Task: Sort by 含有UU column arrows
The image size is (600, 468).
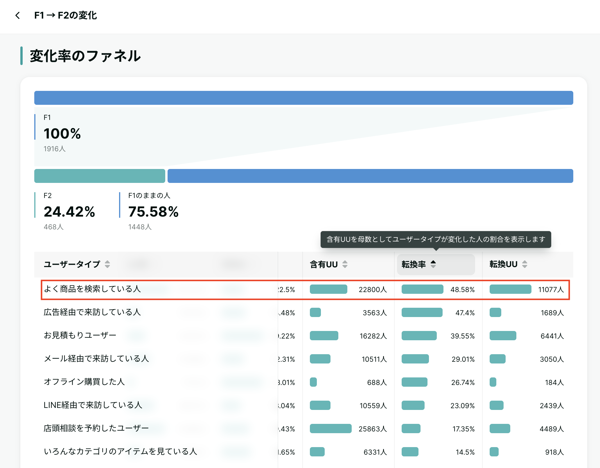Action: [x=345, y=264]
